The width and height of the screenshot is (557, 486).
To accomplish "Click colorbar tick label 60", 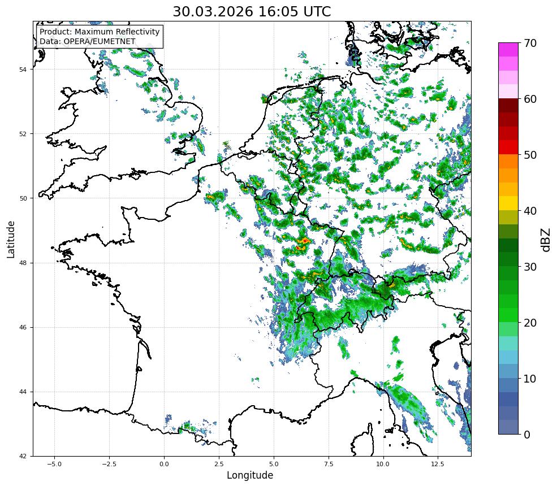I will (x=530, y=99).
